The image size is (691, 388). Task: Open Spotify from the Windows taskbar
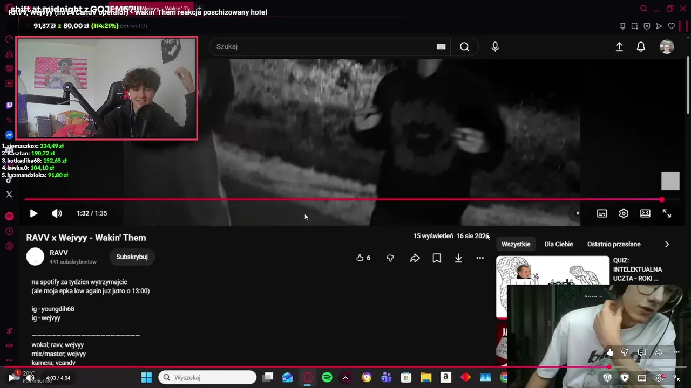327,378
